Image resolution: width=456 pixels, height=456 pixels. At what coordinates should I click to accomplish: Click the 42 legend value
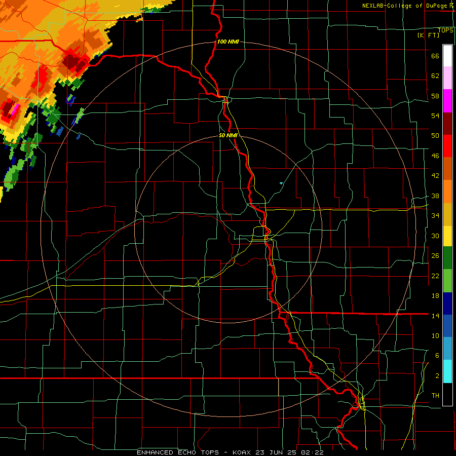coord(435,176)
